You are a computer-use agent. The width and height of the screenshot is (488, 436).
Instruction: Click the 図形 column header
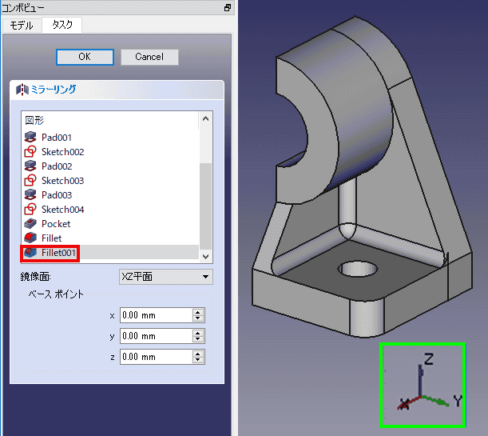(109, 120)
